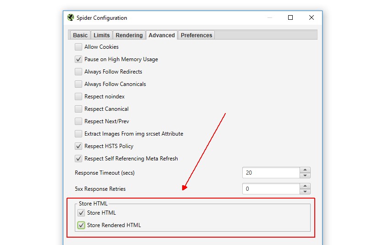Disable Respect HSTS Policy

(78, 146)
